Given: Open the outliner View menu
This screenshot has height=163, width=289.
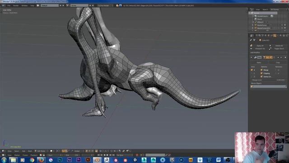Looking at the screenshot, I should [x=258, y=10].
